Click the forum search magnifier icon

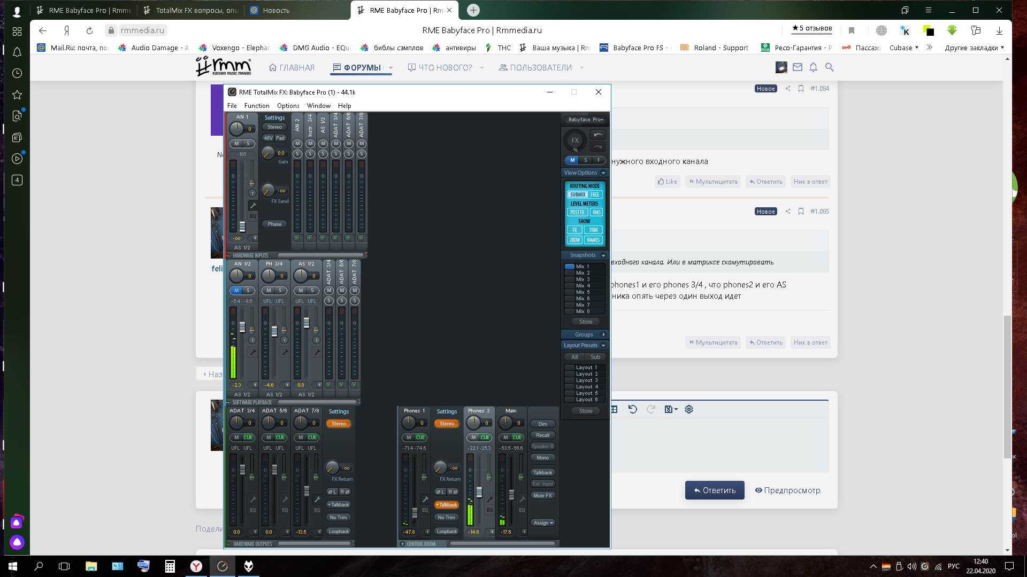tap(829, 67)
